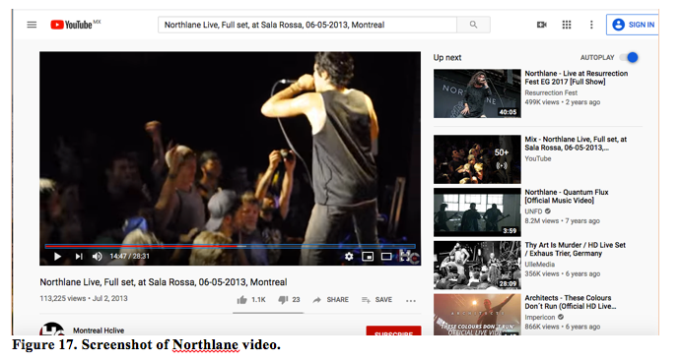Open the YouTube apps grid icon
Viewport: 681px width, 361px height.
point(567,25)
